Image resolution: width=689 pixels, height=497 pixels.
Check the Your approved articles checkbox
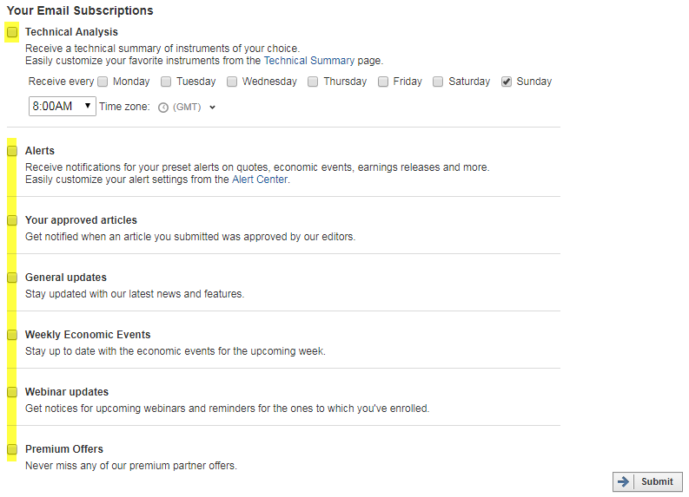[x=12, y=220]
